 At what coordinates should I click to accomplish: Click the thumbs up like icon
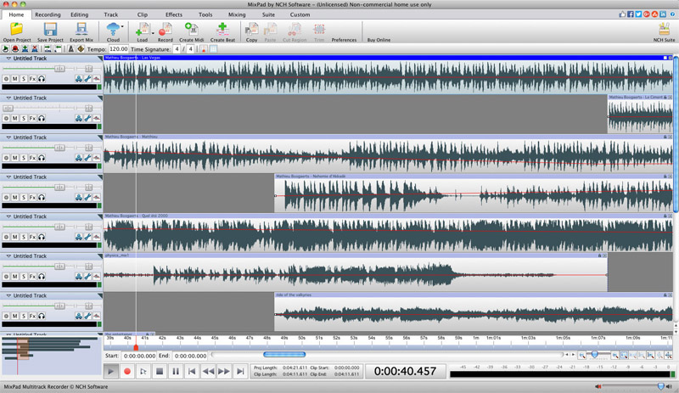pyautogui.click(x=622, y=14)
